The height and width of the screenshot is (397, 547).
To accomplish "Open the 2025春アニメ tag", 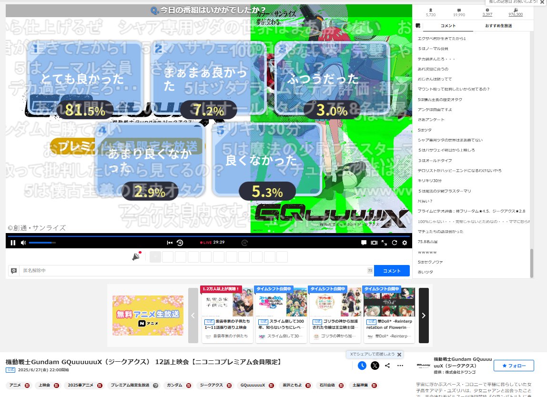I will 80,385.
